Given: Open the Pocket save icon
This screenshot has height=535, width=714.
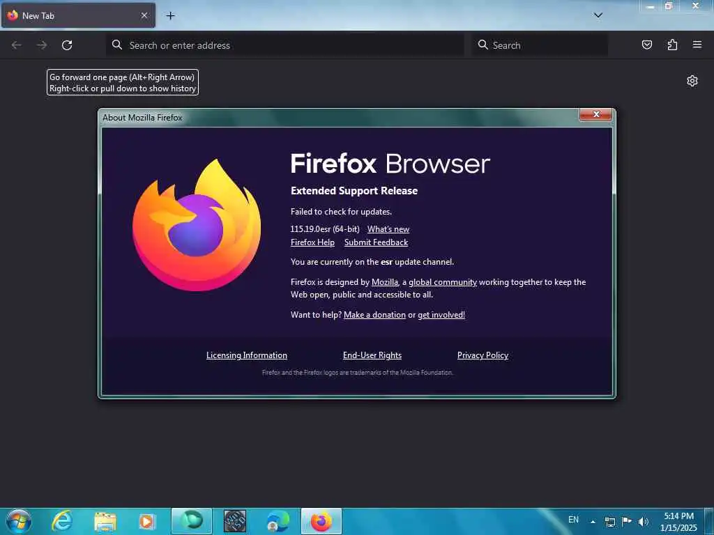Looking at the screenshot, I should click(x=646, y=45).
